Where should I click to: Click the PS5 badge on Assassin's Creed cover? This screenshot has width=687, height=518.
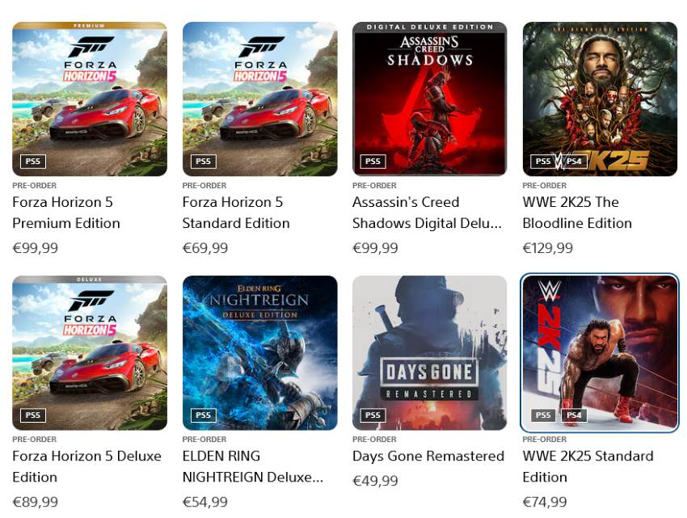[373, 162]
